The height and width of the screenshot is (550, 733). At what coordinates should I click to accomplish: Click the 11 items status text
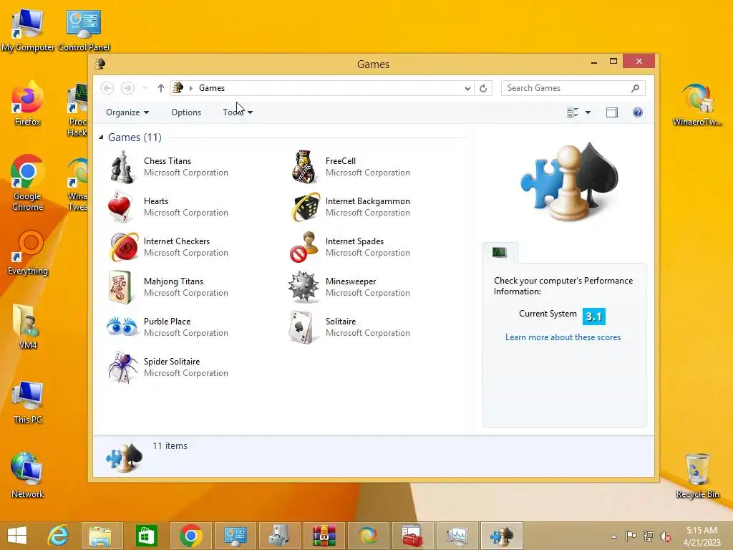tap(170, 445)
